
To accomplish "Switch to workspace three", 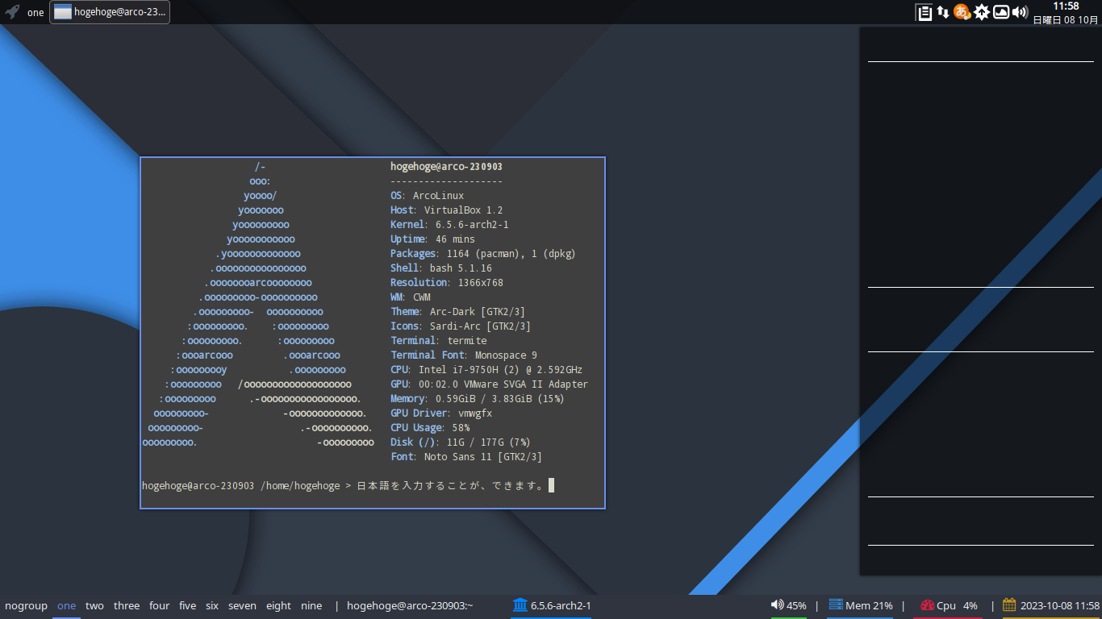I will (x=127, y=605).
